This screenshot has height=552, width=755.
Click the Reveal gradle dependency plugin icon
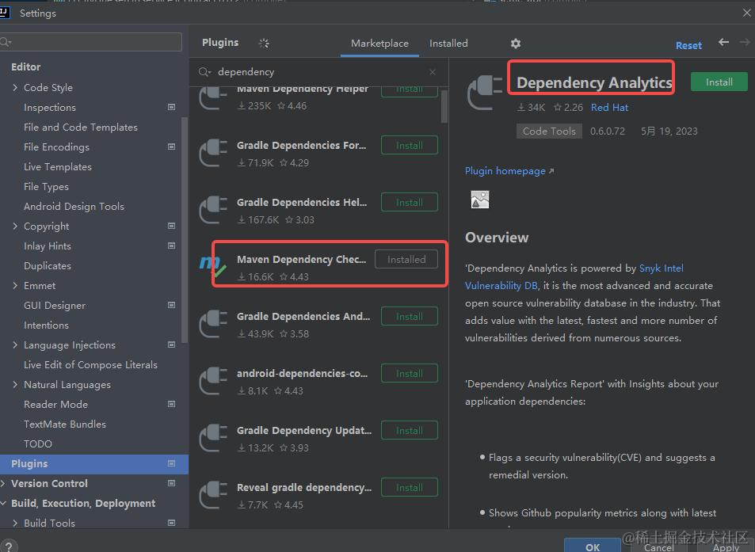(x=213, y=495)
